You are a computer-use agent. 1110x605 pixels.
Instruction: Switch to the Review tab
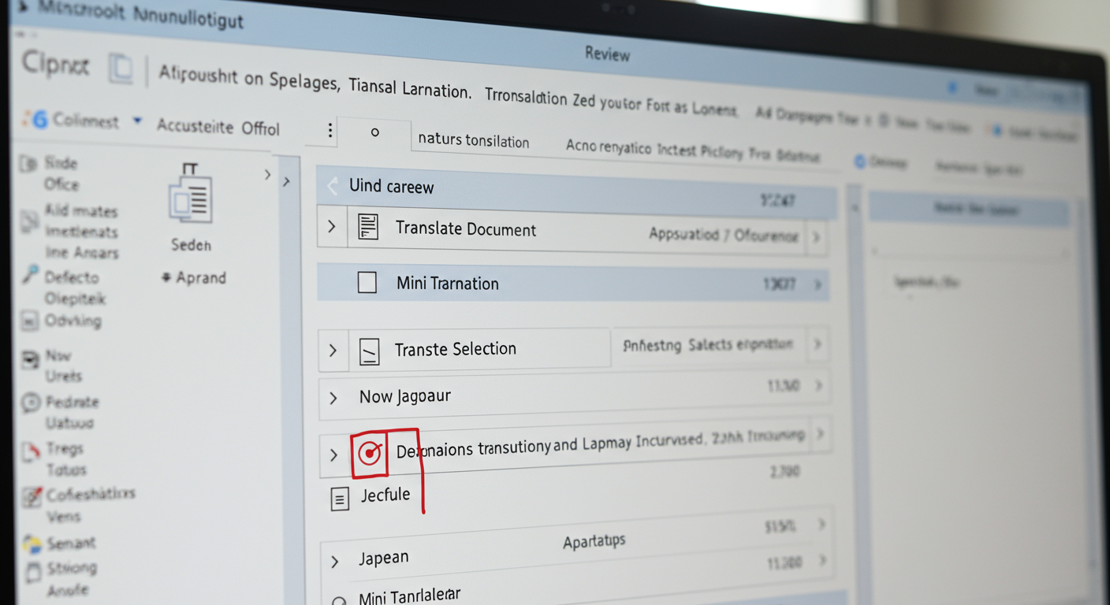(x=608, y=54)
